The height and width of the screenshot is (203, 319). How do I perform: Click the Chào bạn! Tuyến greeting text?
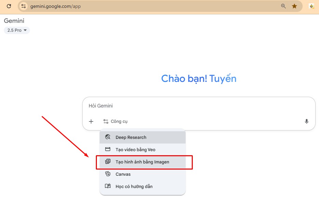click(199, 79)
